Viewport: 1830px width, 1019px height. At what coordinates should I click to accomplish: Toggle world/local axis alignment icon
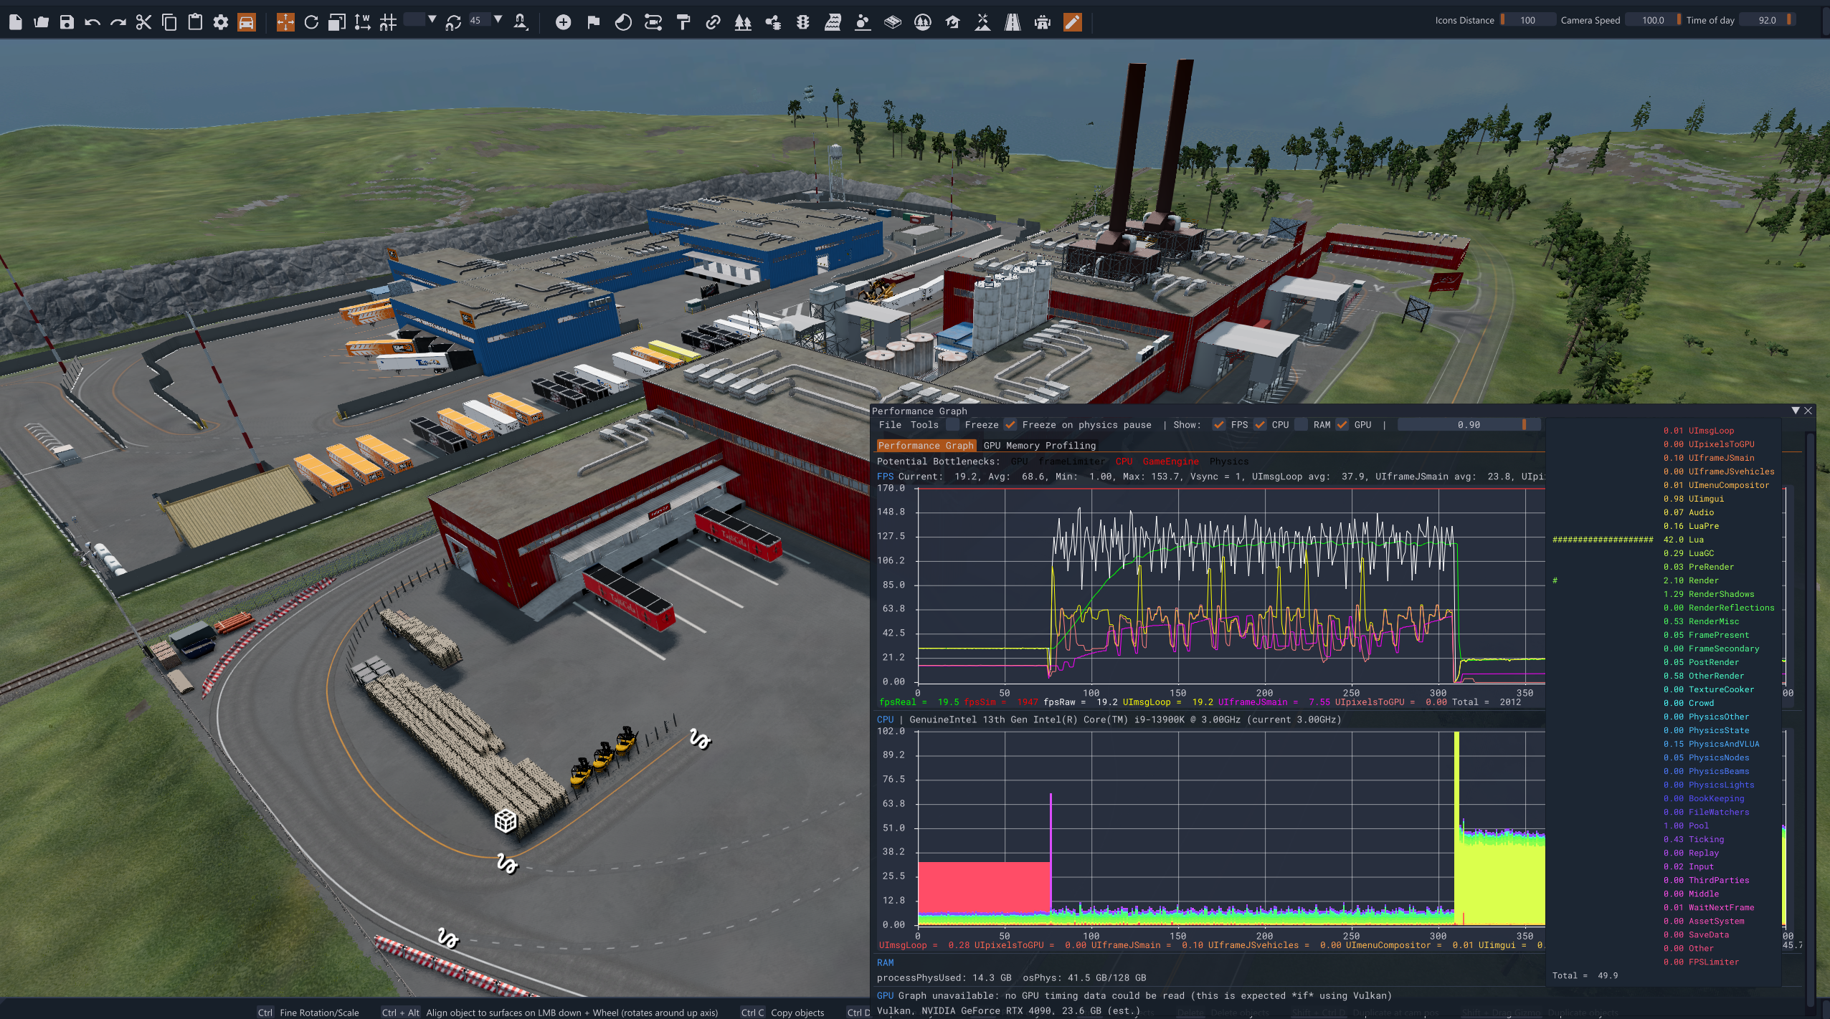point(363,21)
